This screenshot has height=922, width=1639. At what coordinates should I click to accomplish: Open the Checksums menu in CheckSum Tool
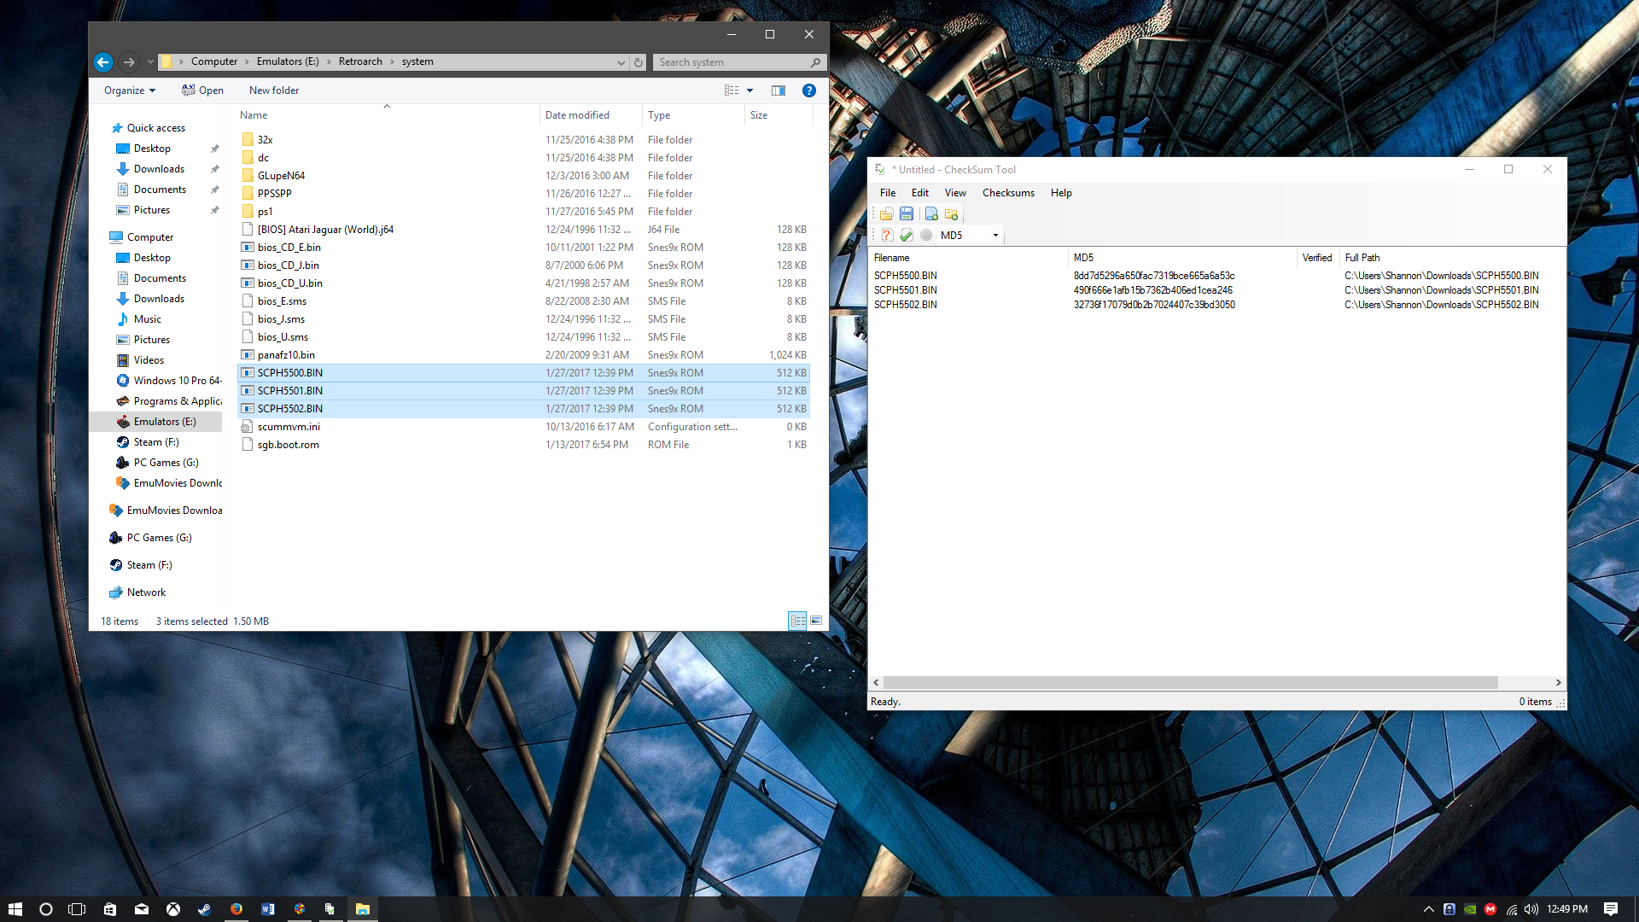click(x=1007, y=191)
